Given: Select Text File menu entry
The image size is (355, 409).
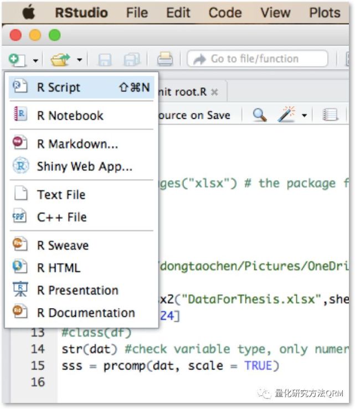Looking at the screenshot, I should (81, 195).
